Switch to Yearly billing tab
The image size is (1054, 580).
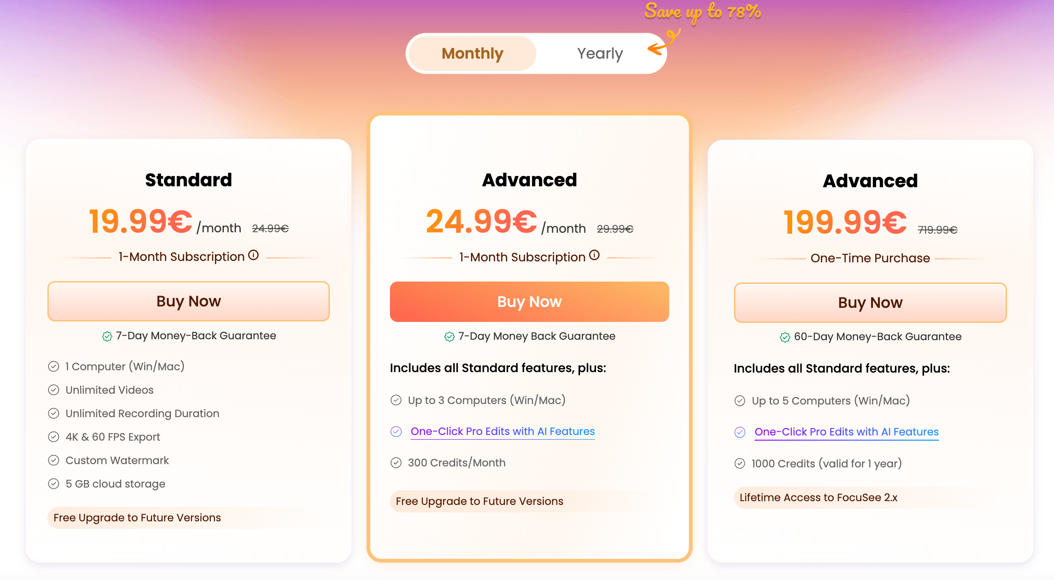tap(600, 53)
